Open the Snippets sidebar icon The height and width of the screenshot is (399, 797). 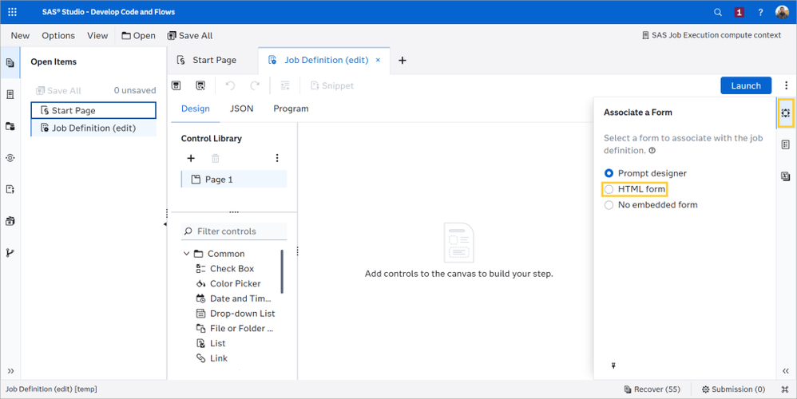[10, 189]
